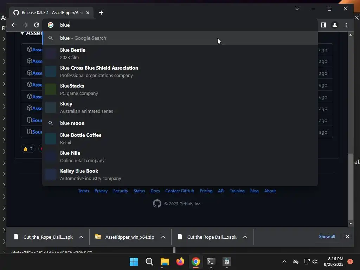Open the Privacy footer link
Viewport: 360px width, 270px height.
(101, 191)
